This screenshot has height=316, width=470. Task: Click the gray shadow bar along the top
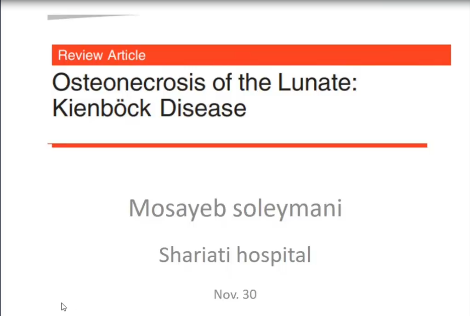tap(235, 3)
